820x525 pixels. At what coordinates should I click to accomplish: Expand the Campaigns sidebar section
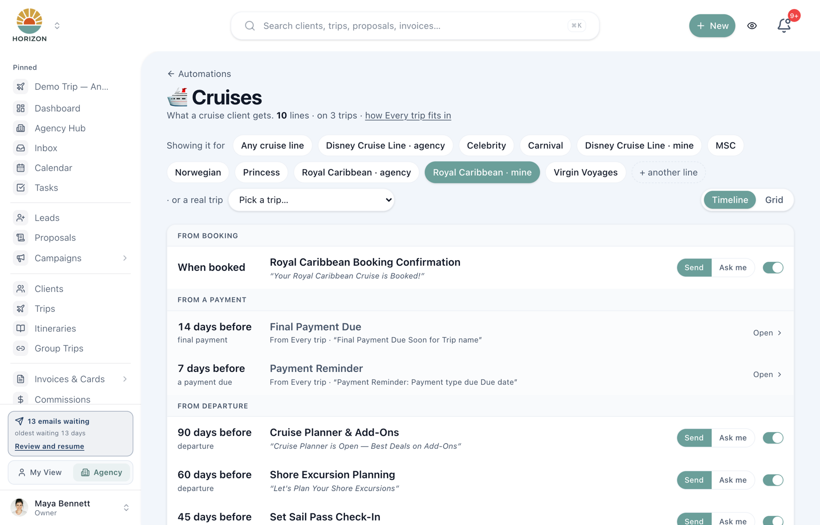pyautogui.click(x=125, y=258)
